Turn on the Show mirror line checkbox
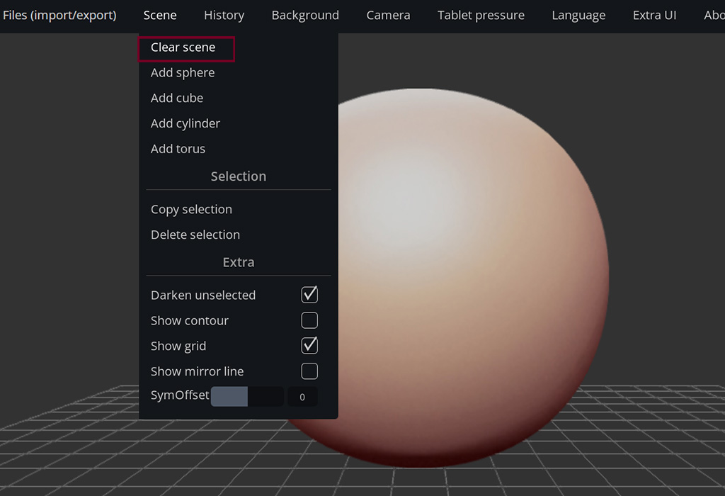 [309, 371]
